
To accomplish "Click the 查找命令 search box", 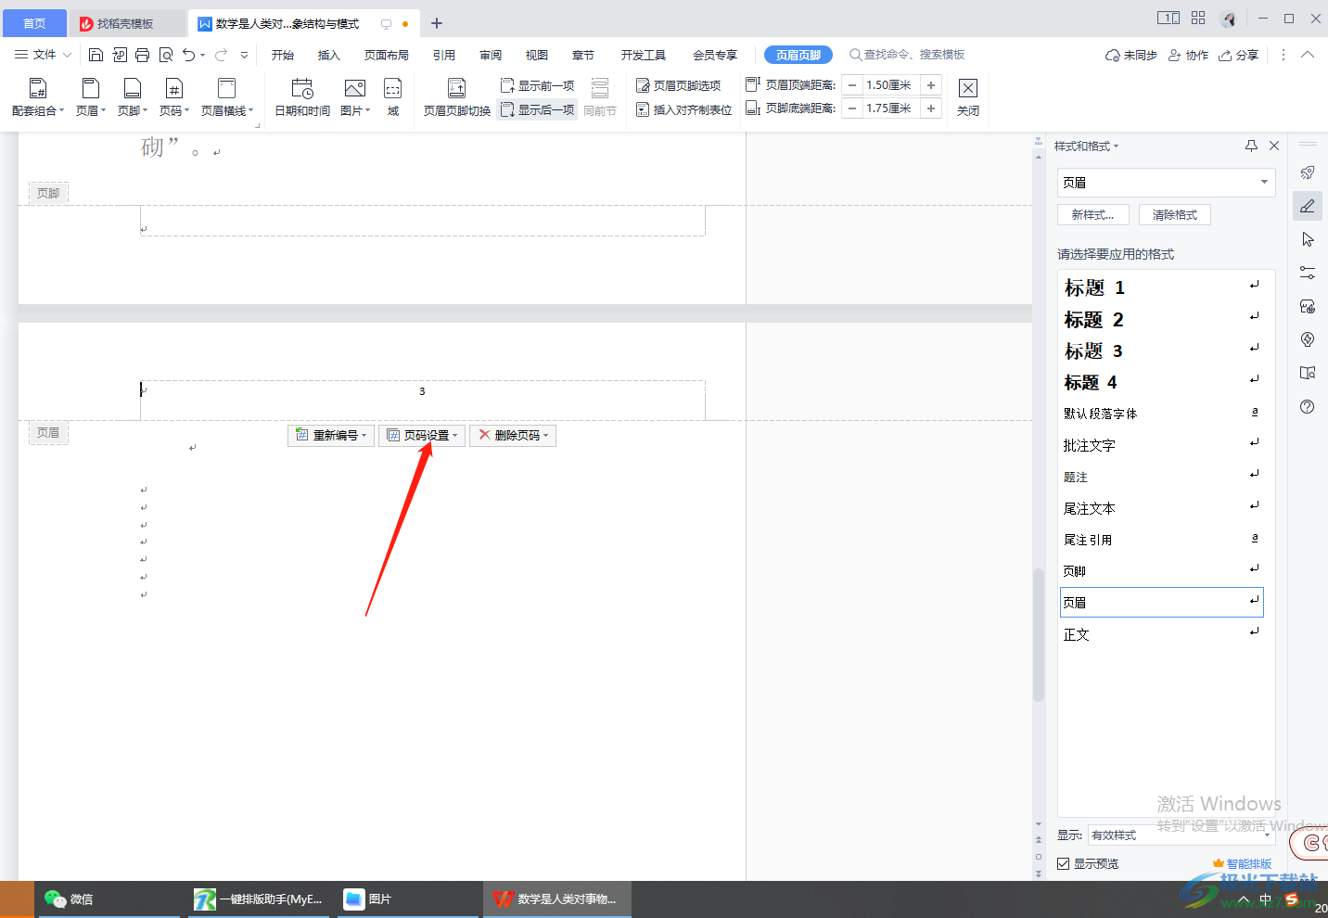I will tap(908, 56).
